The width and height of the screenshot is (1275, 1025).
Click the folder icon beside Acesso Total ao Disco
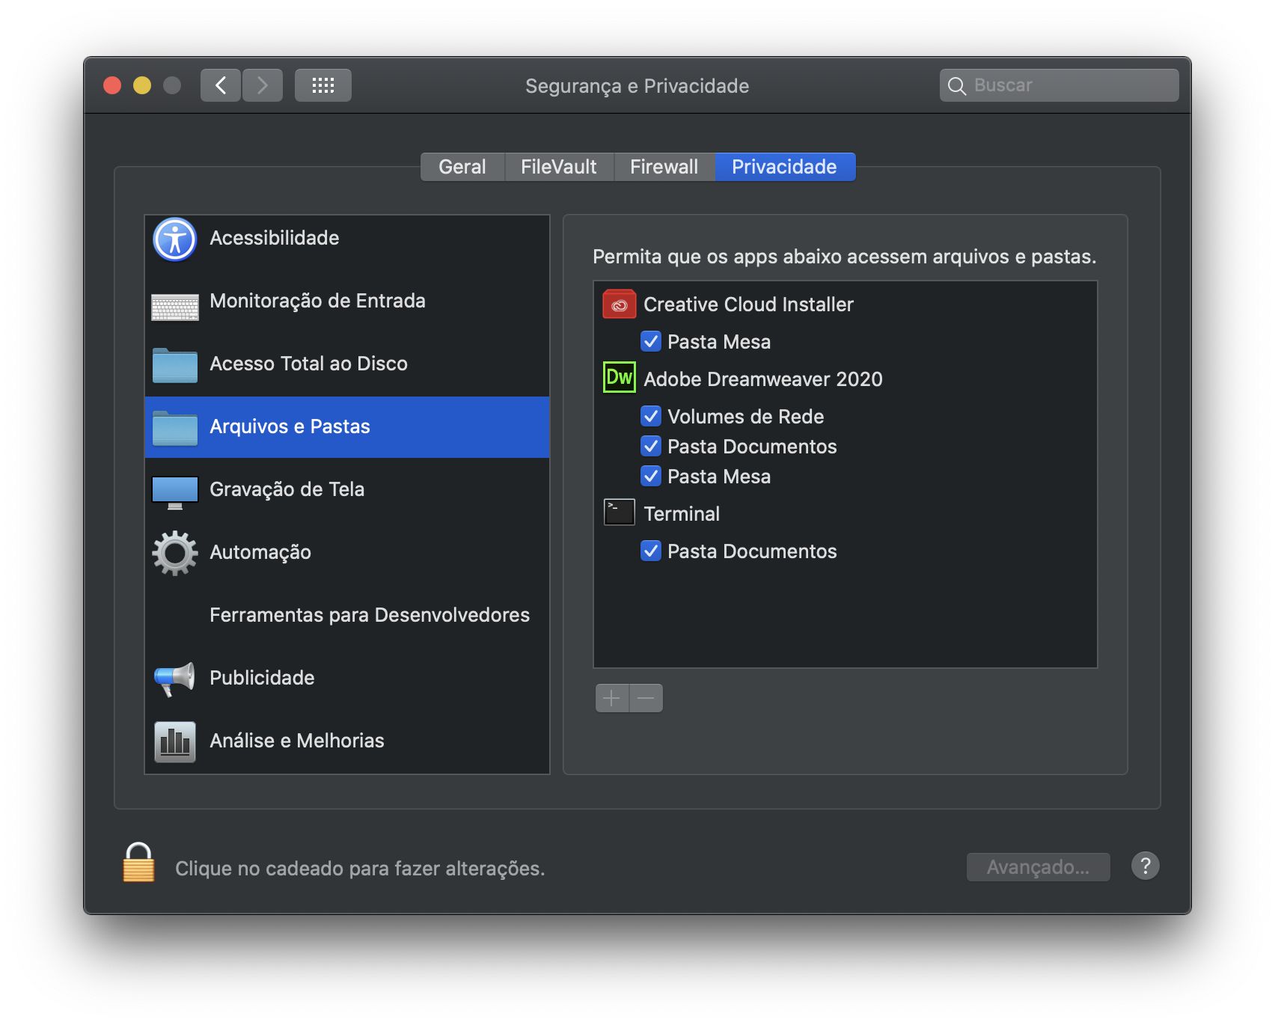pyautogui.click(x=175, y=365)
